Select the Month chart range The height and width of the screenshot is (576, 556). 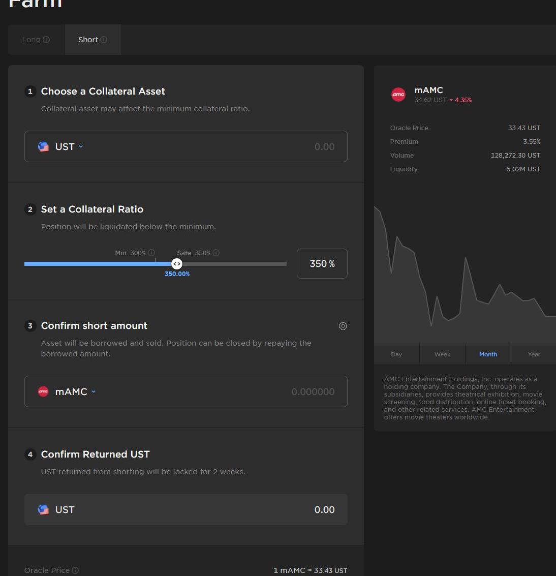click(488, 354)
